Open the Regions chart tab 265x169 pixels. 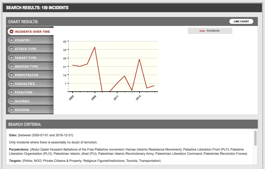click(31, 110)
